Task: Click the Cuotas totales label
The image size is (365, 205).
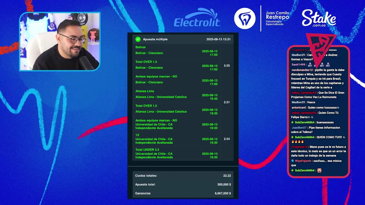Action: pyautogui.click(x=146, y=176)
